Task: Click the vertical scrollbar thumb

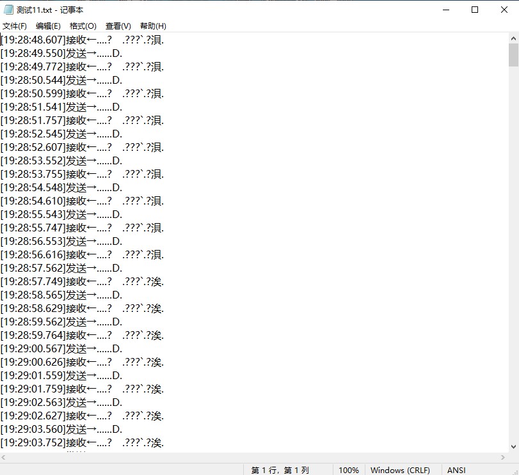Action: pos(513,55)
